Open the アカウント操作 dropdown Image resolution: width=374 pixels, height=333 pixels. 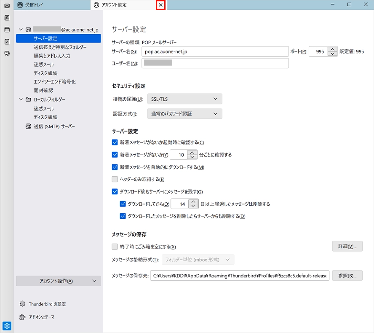click(58, 280)
